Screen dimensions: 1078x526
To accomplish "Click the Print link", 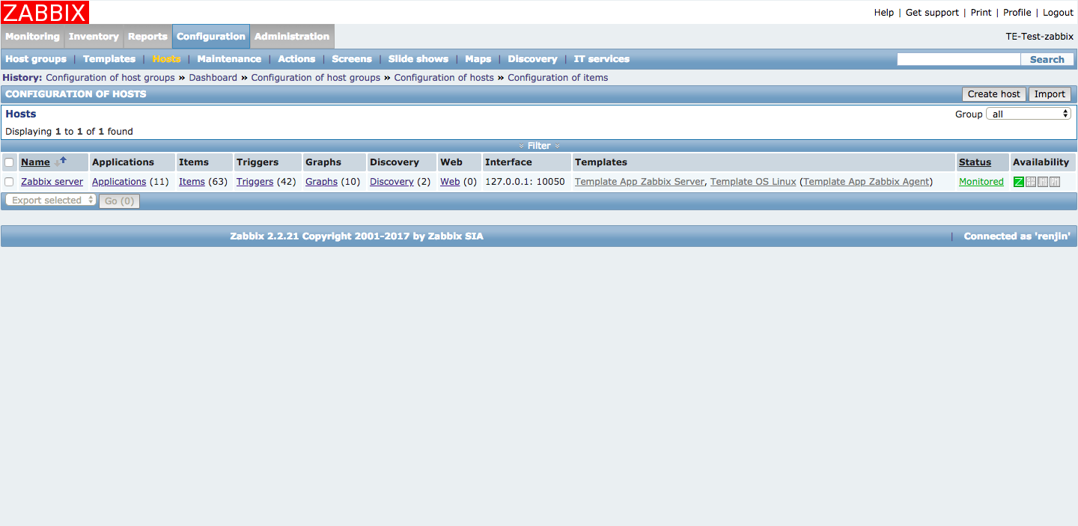I will tap(981, 13).
